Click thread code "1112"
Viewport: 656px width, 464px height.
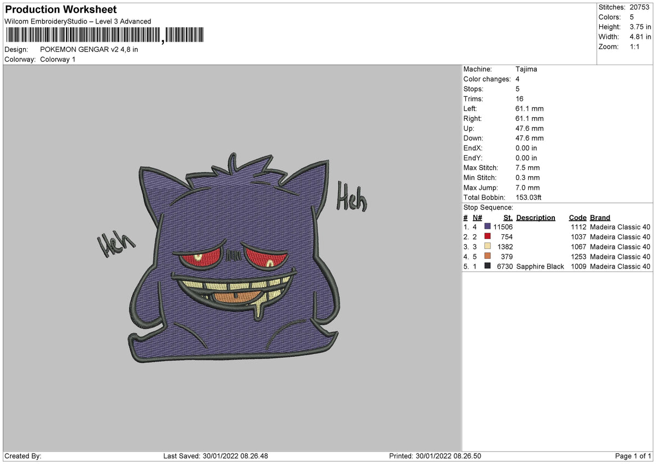[579, 227]
